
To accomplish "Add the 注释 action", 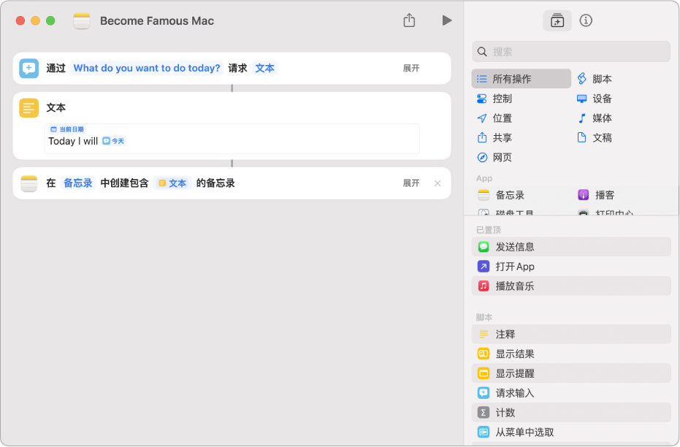I will point(571,335).
